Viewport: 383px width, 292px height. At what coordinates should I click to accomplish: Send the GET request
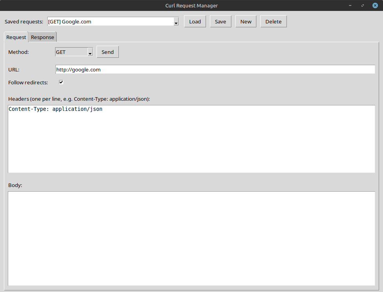[107, 52]
